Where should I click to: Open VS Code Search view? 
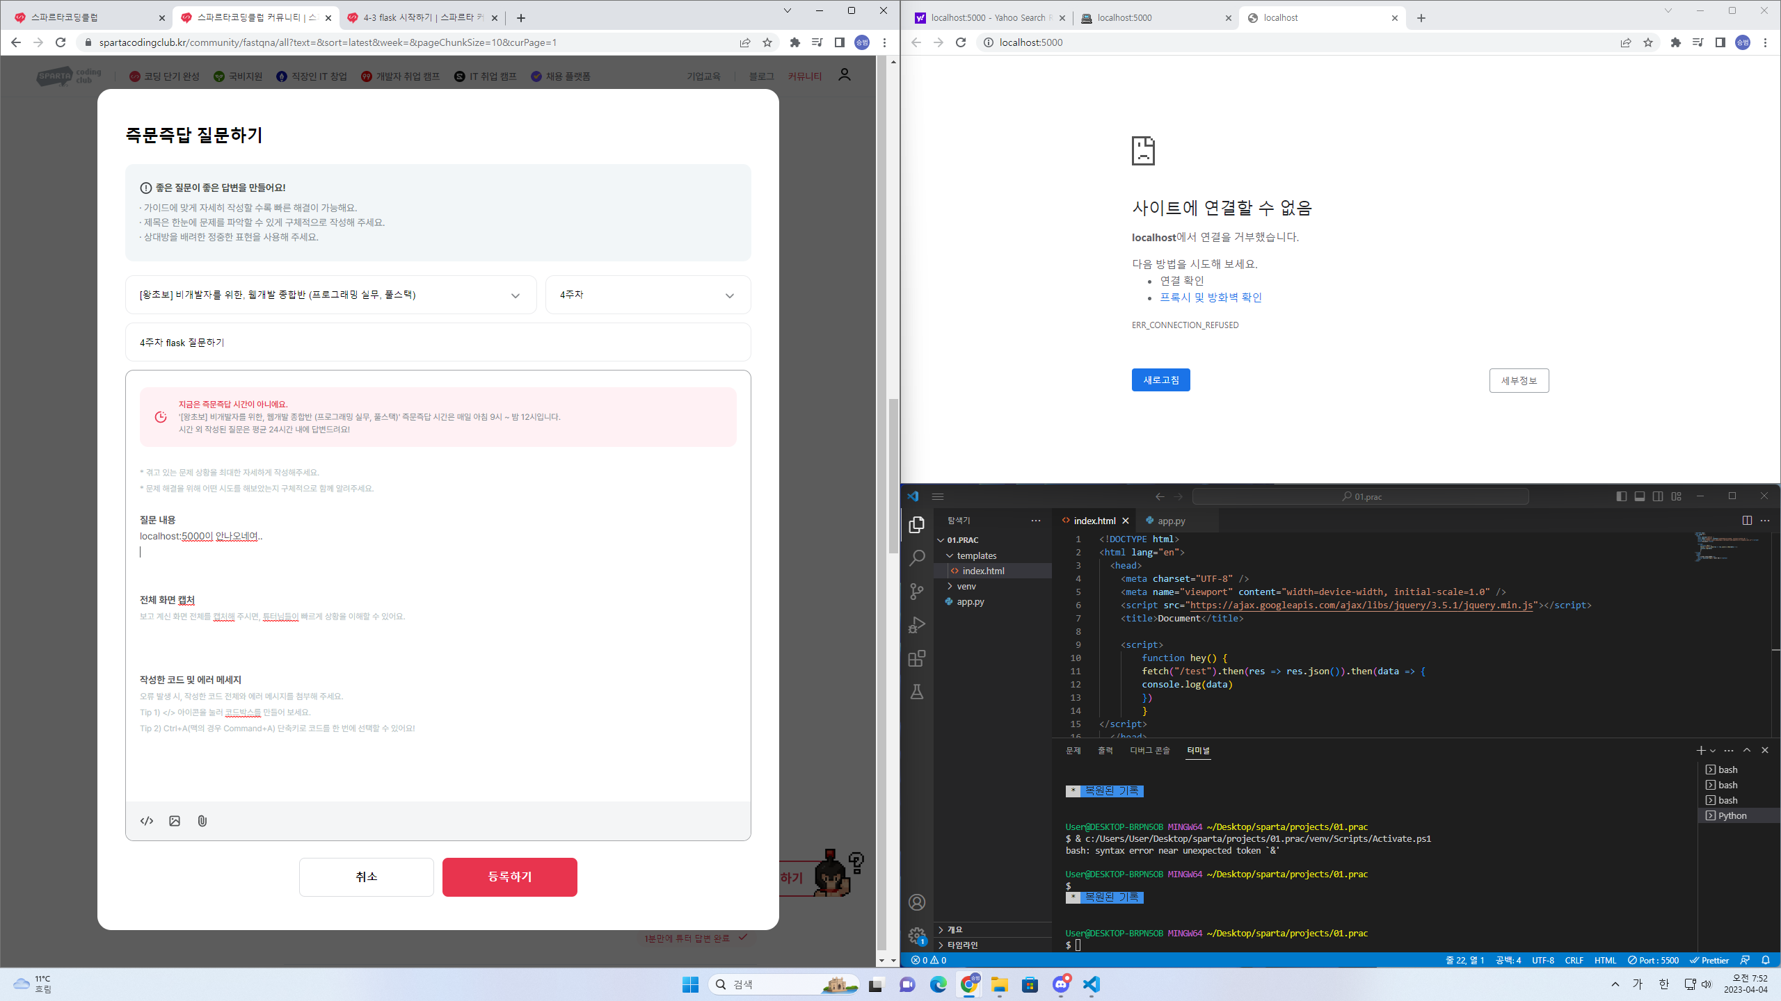(x=917, y=558)
